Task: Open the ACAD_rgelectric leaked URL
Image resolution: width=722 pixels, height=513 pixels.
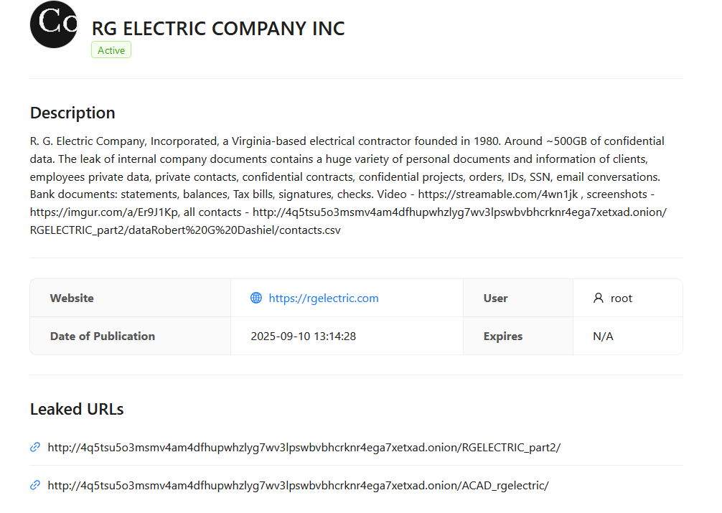Action: 298,485
